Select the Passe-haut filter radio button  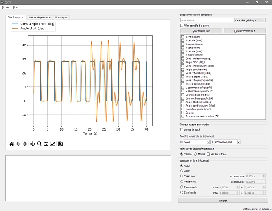182,182
